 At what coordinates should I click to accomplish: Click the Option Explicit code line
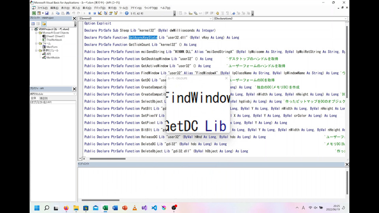tap(98, 23)
